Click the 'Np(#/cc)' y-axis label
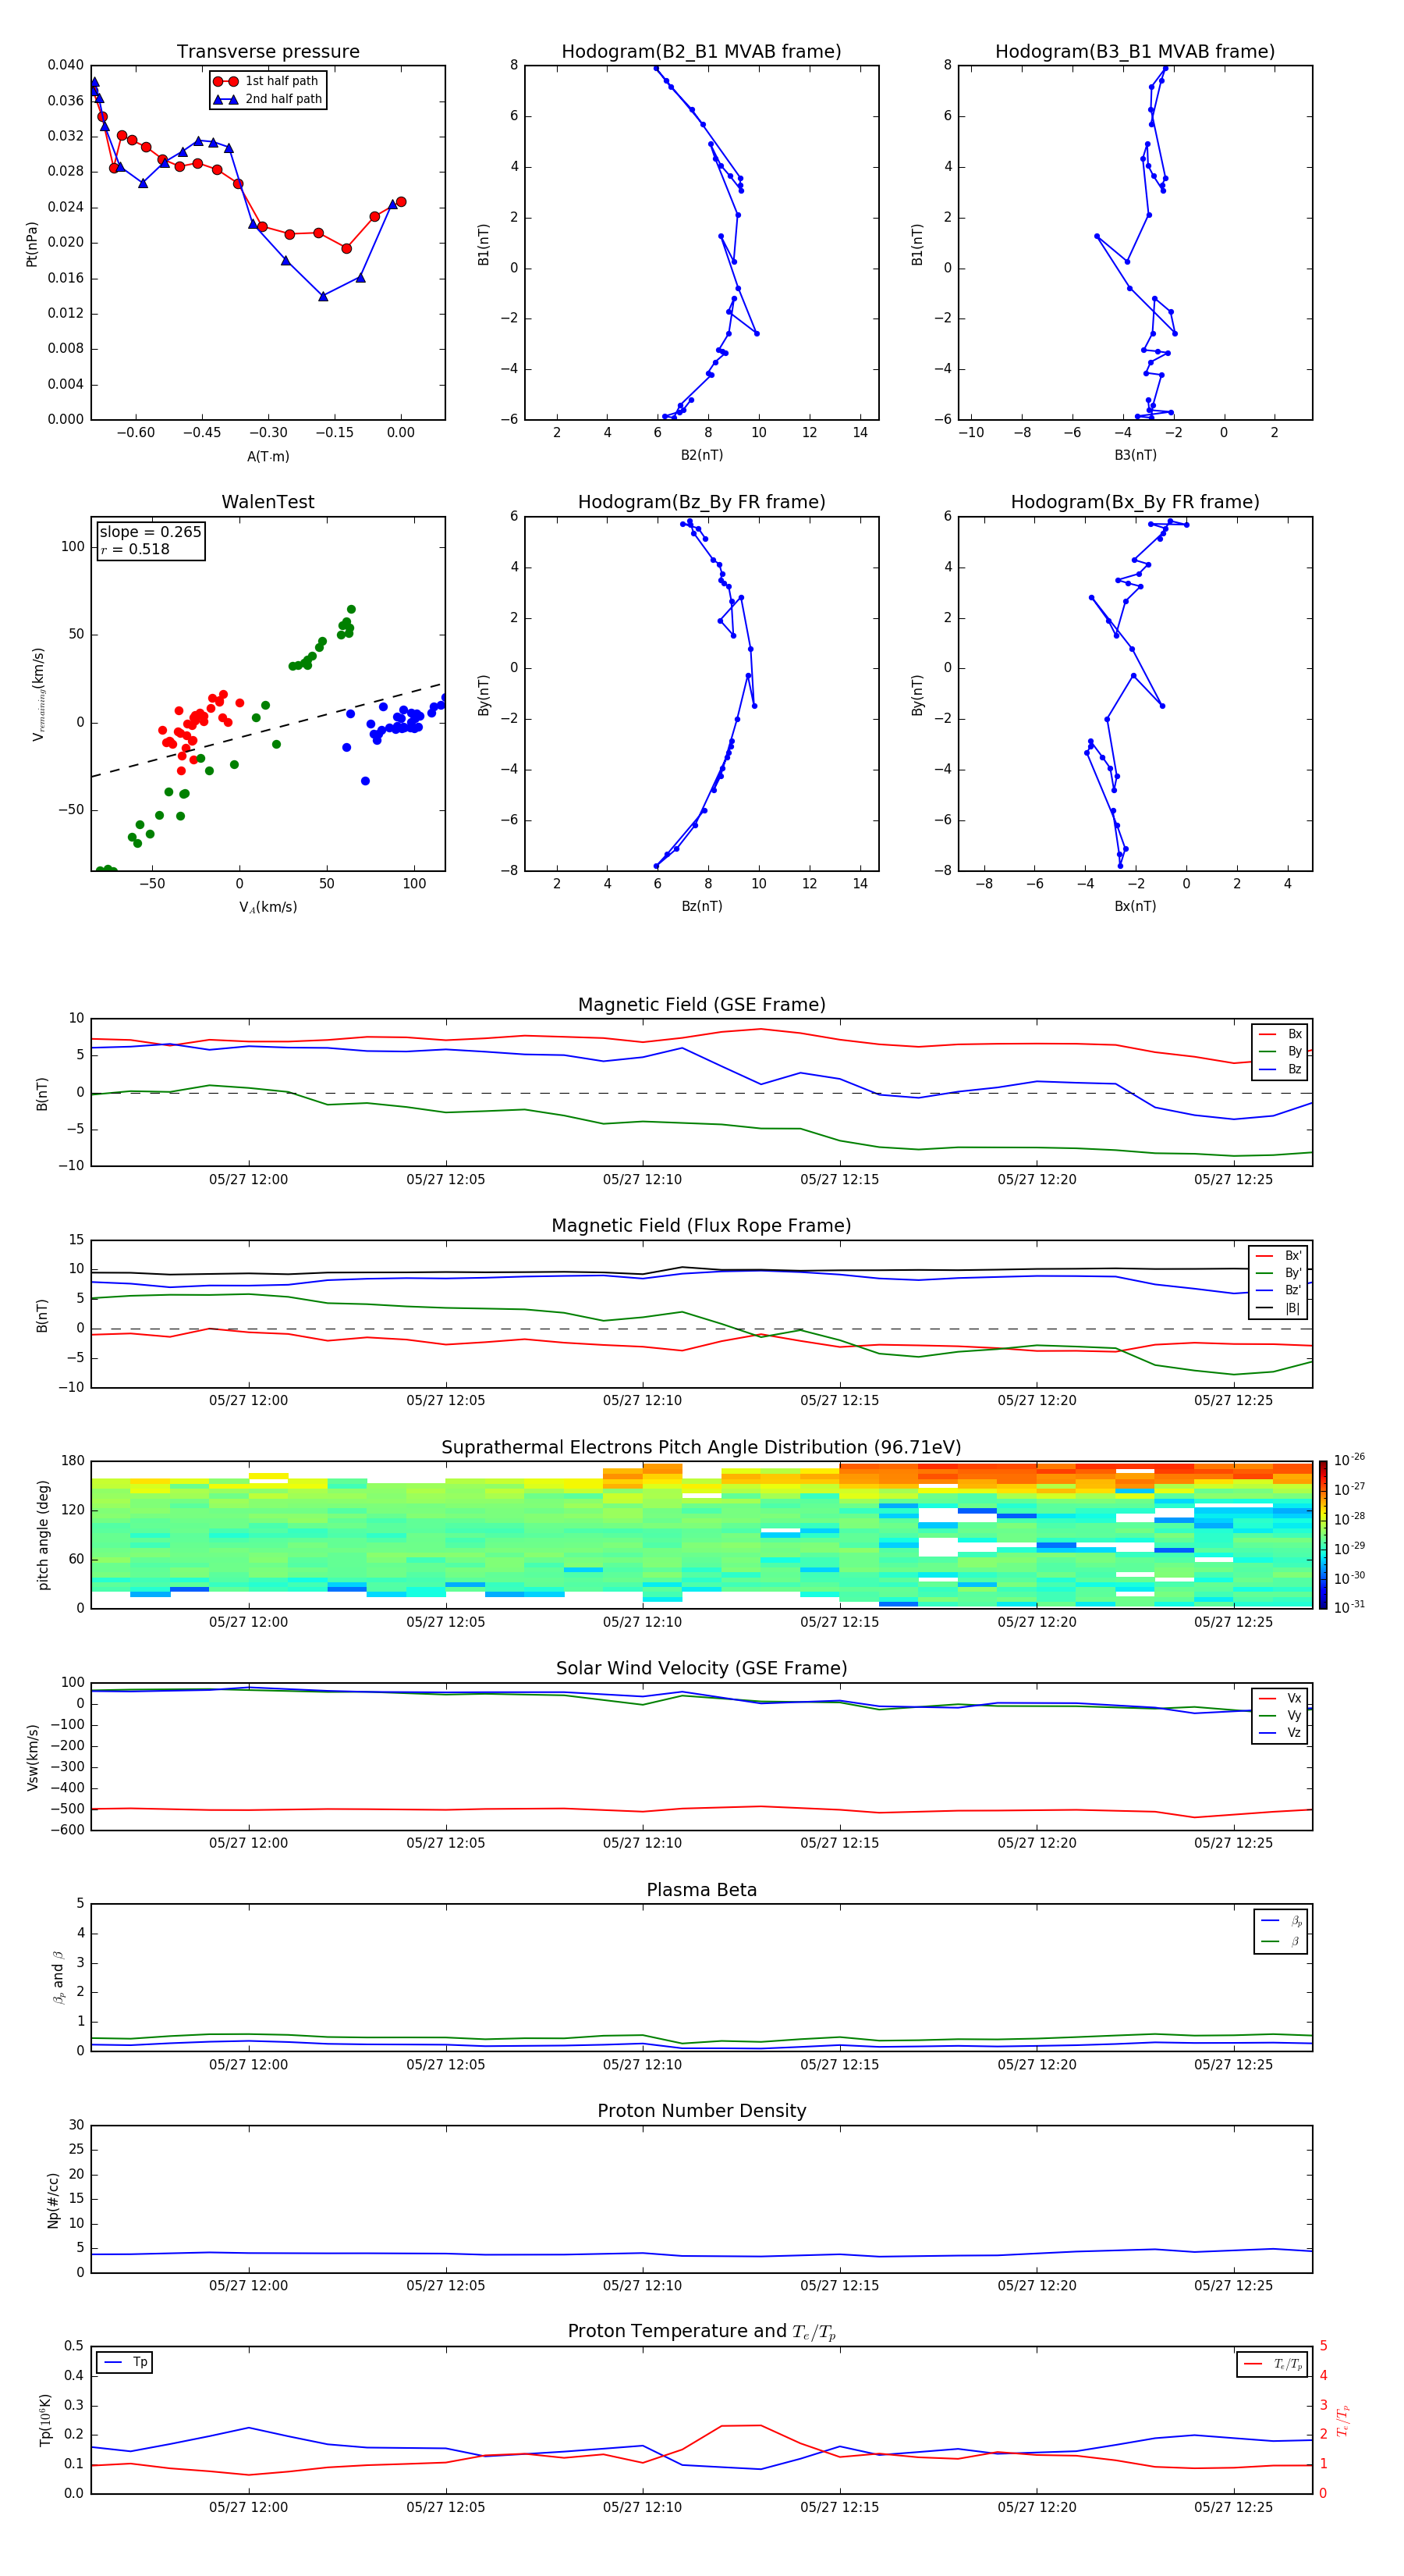Screen dimensions: 1404x2576 coord(53,2200)
